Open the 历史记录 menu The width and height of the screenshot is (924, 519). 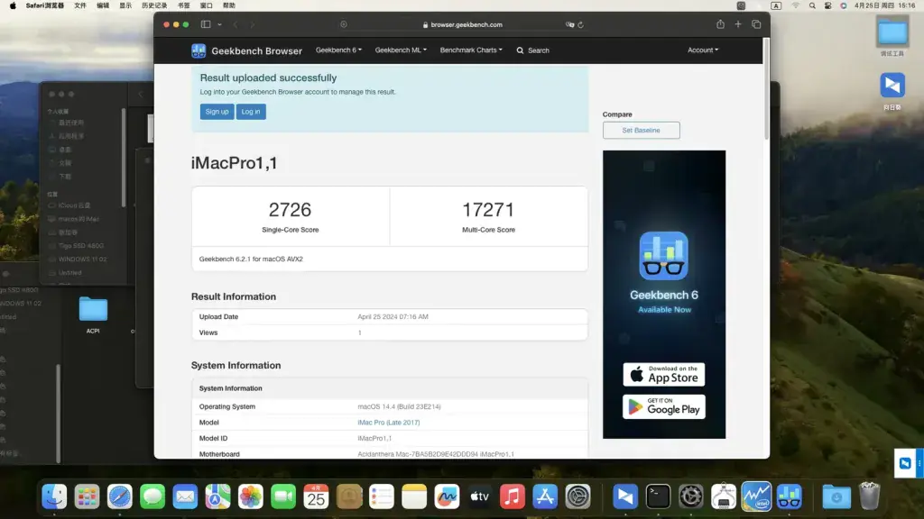154,5
